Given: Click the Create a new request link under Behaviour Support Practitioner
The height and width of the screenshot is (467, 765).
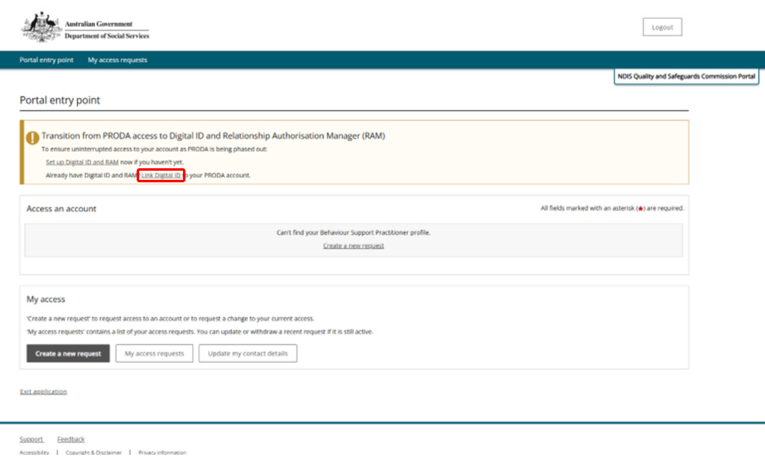Looking at the screenshot, I should [353, 246].
